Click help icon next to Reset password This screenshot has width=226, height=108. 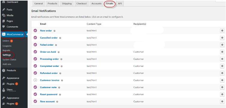(x=60, y=95)
